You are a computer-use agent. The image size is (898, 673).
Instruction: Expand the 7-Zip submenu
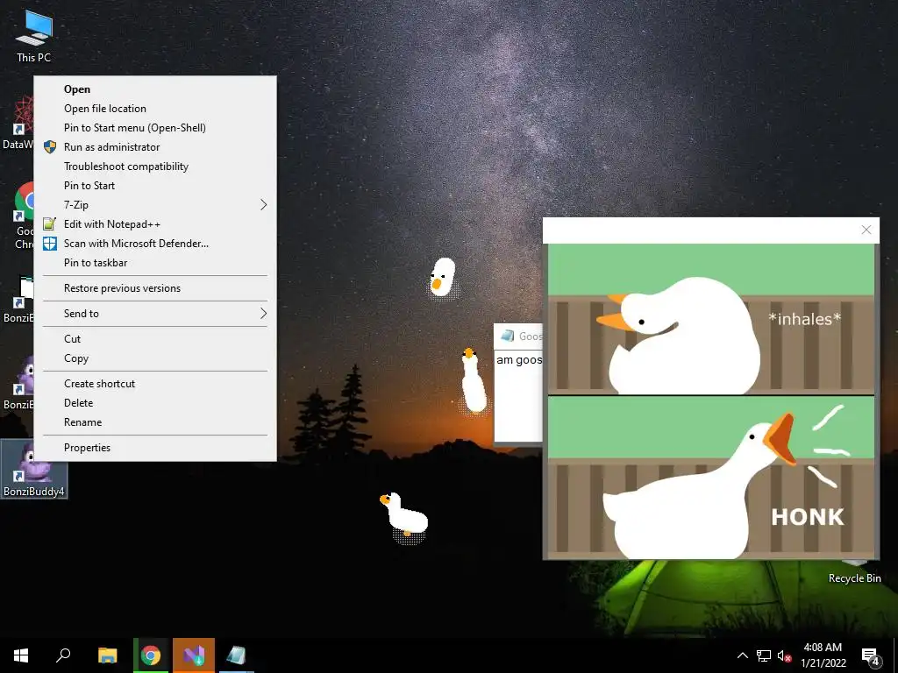point(155,205)
